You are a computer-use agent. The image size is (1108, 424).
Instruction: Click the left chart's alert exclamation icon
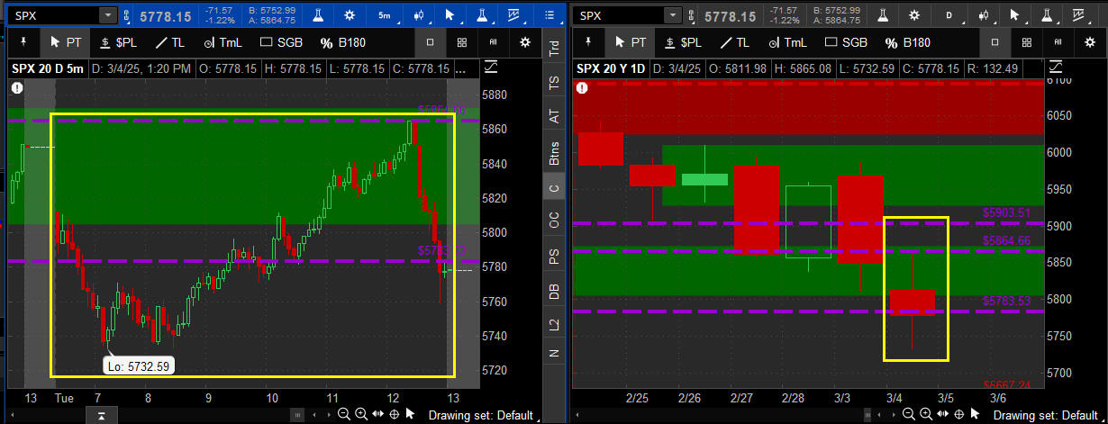[16, 87]
